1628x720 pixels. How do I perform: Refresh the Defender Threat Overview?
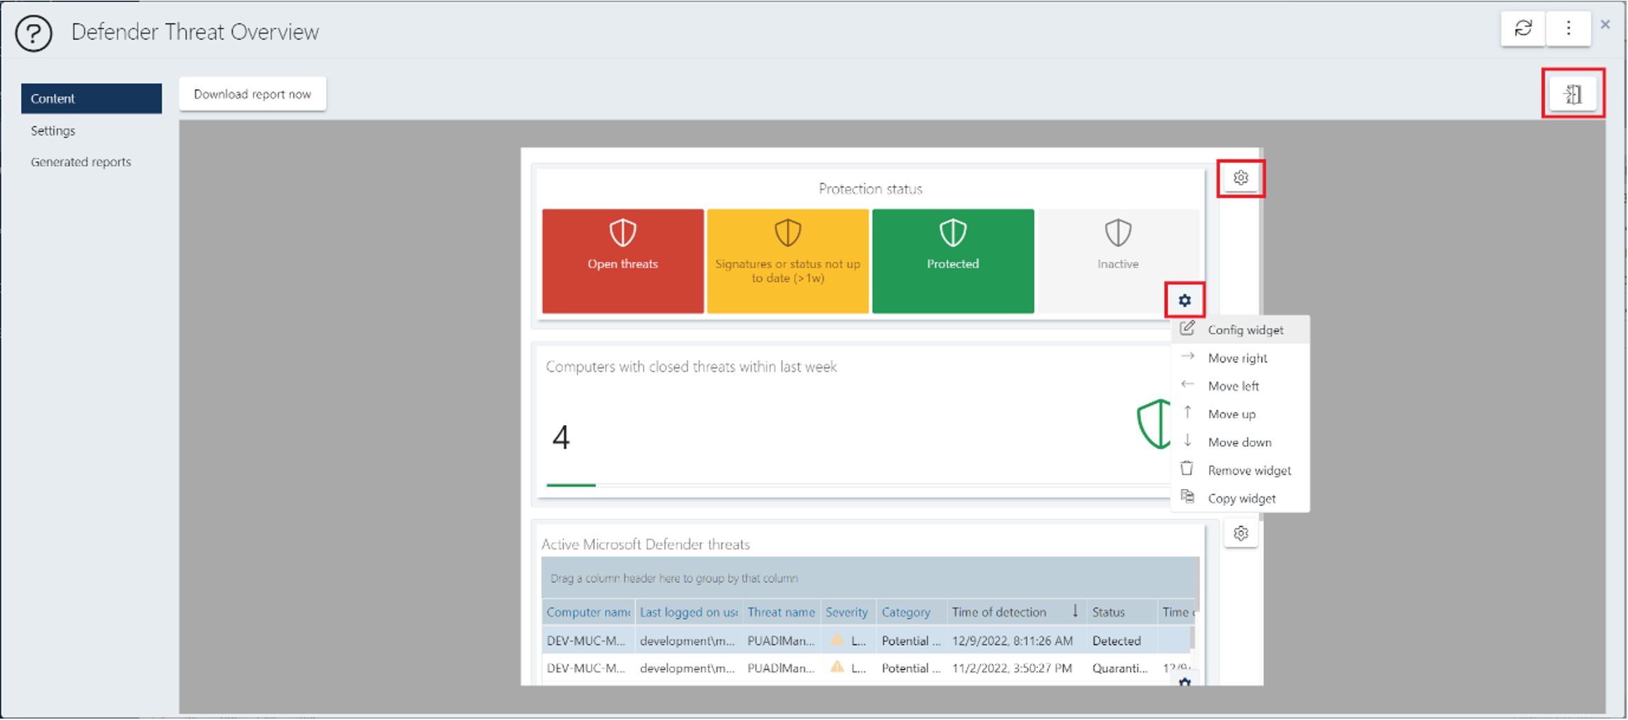[x=1523, y=29]
